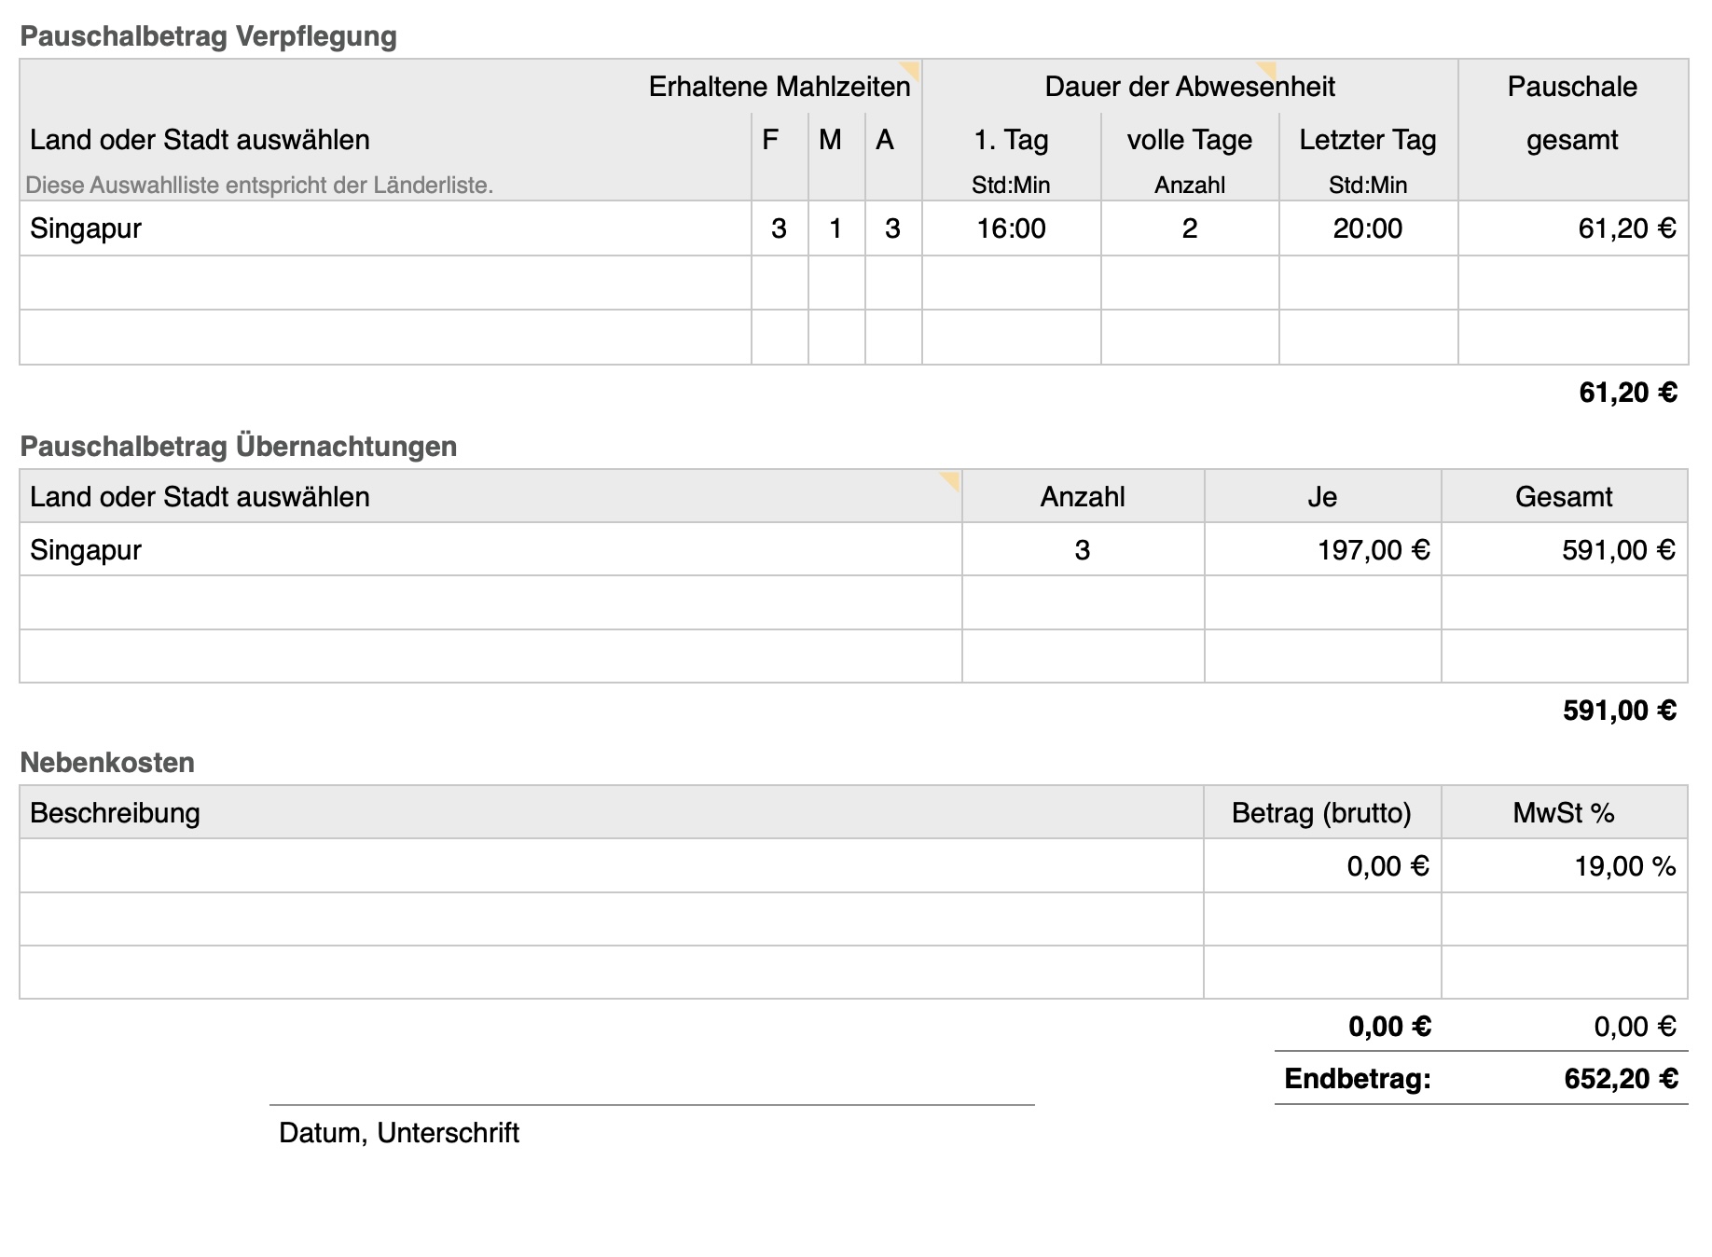The height and width of the screenshot is (1257, 1712).
Task: Select the Endbetrag total 652,20 €
Action: [x=1621, y=1079]
